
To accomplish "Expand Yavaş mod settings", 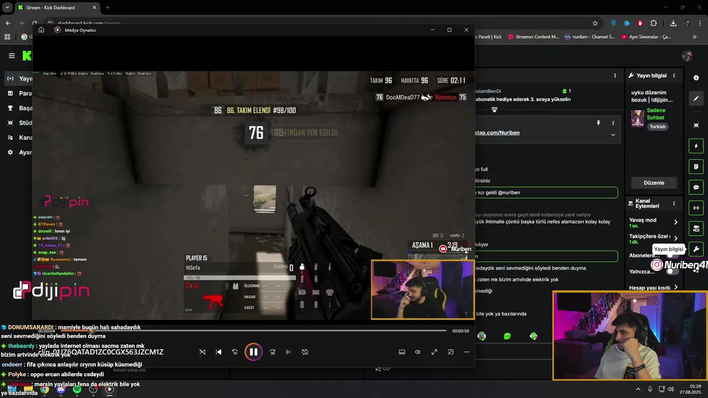I will [x=675, y=222].
